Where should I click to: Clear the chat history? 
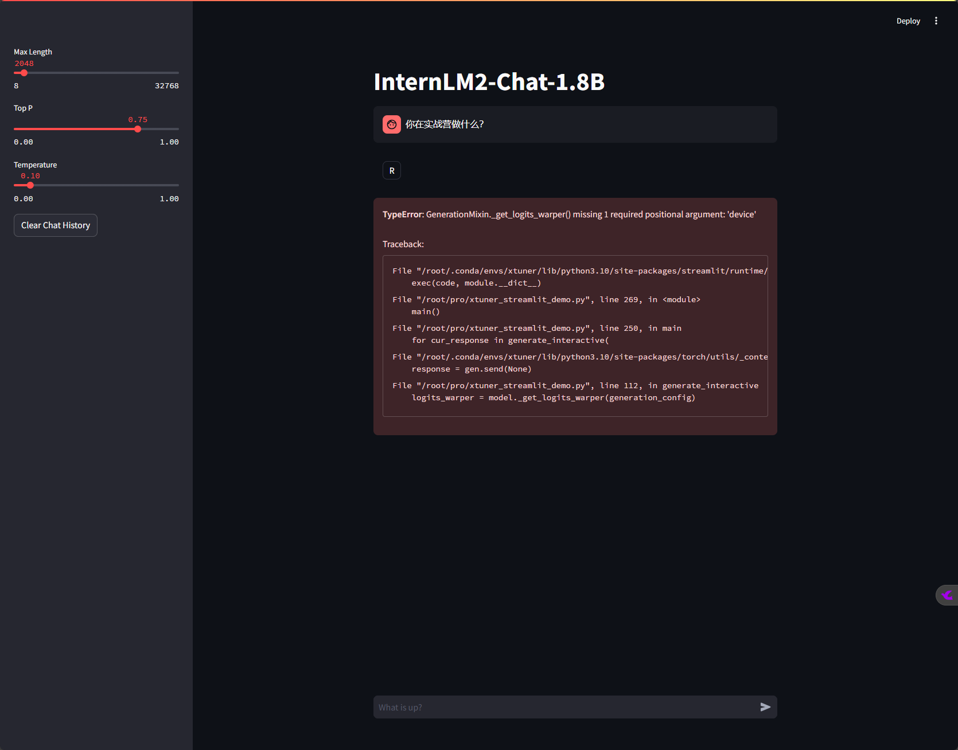pyautogui.click(x=56, y=225)
